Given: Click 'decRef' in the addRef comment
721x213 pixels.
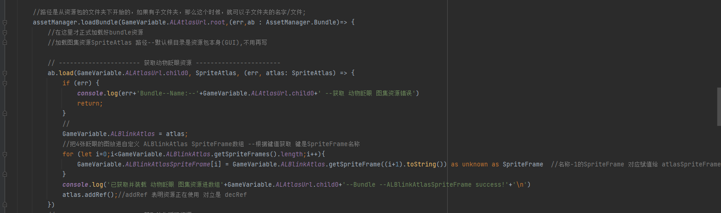Looking at the screenshot, I should coord(235,195).
